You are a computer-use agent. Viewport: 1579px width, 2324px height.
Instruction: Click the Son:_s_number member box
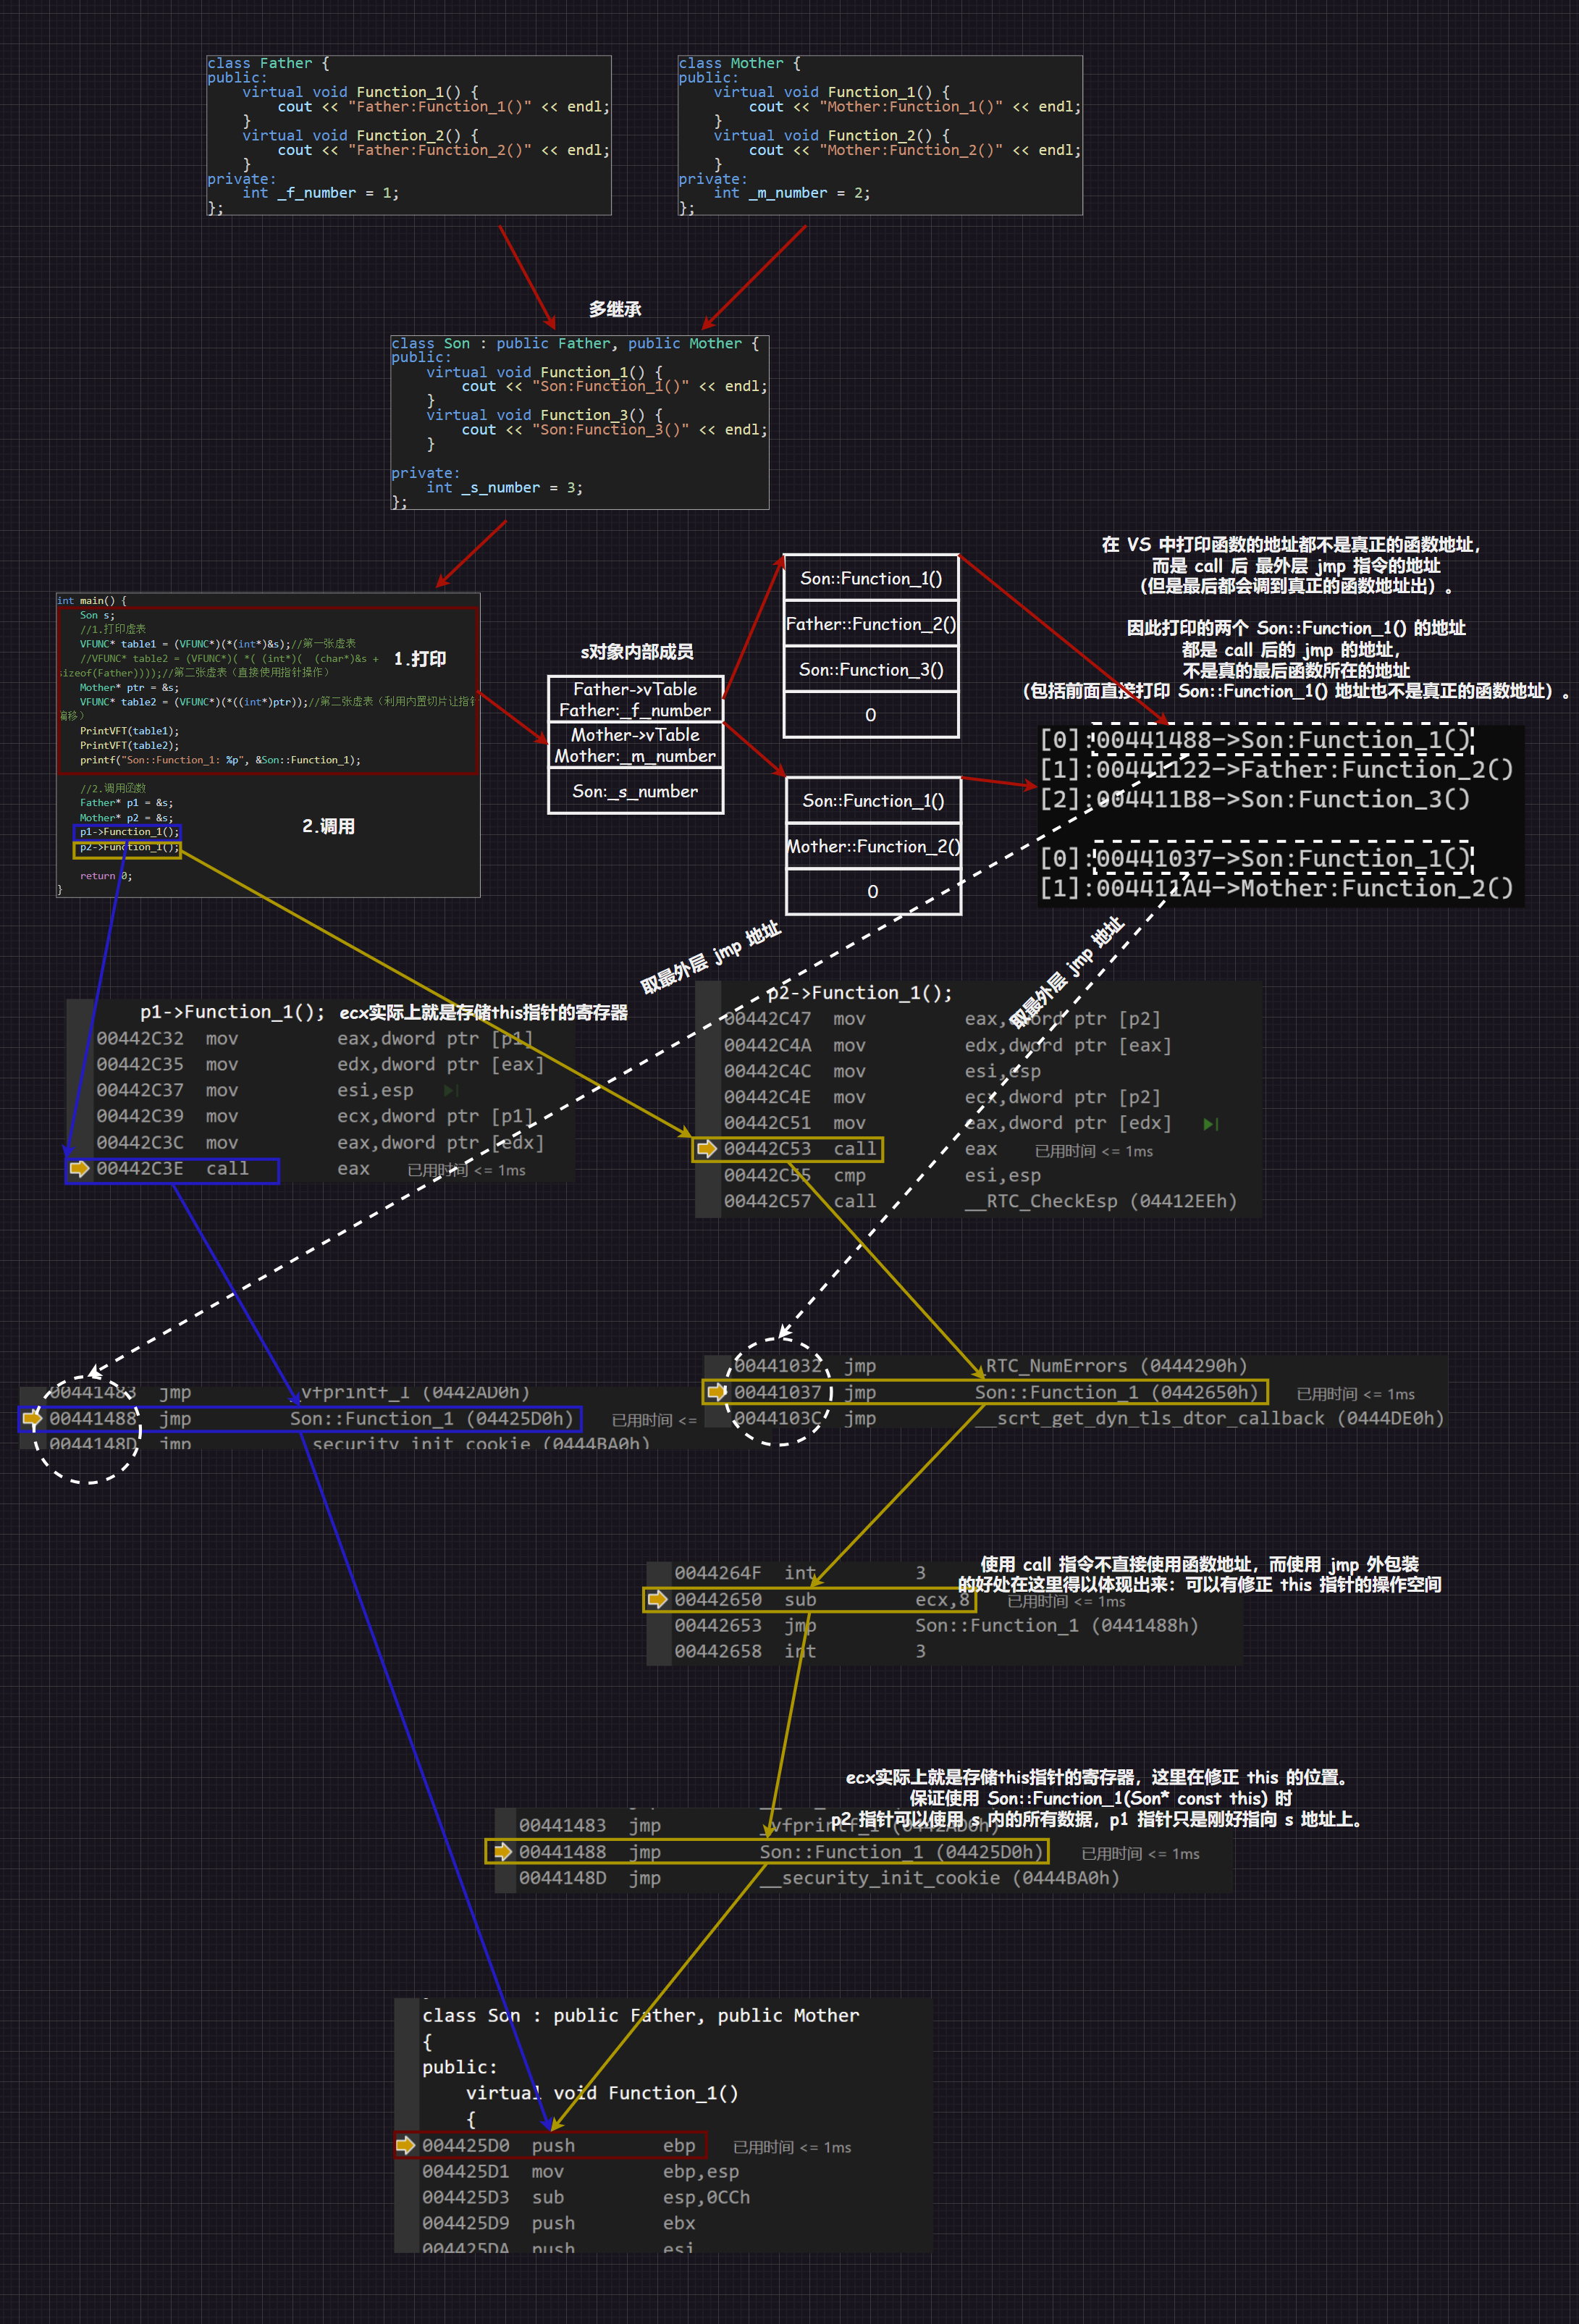pos(635,791)
